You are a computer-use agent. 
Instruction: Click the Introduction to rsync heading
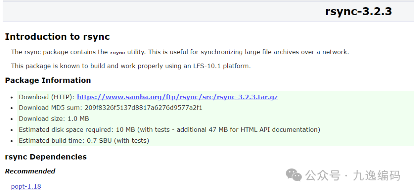57,37
